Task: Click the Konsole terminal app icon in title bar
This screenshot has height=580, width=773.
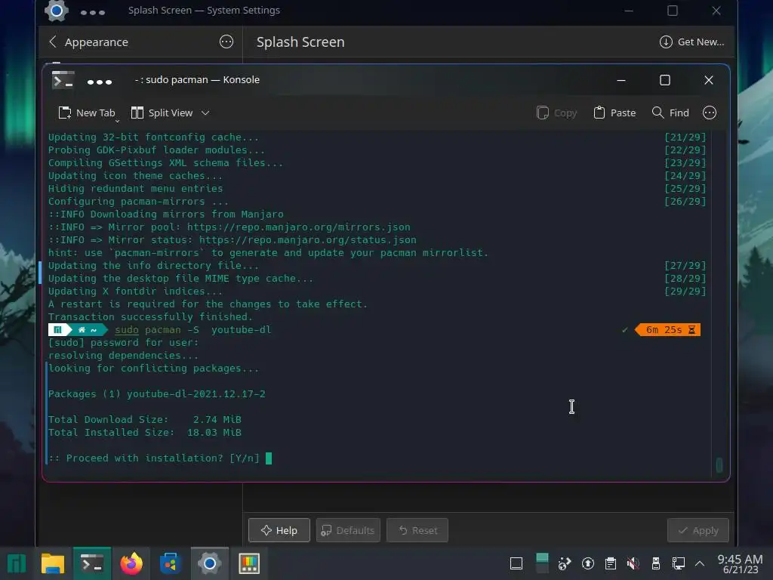Action: [x=63, y=80]
